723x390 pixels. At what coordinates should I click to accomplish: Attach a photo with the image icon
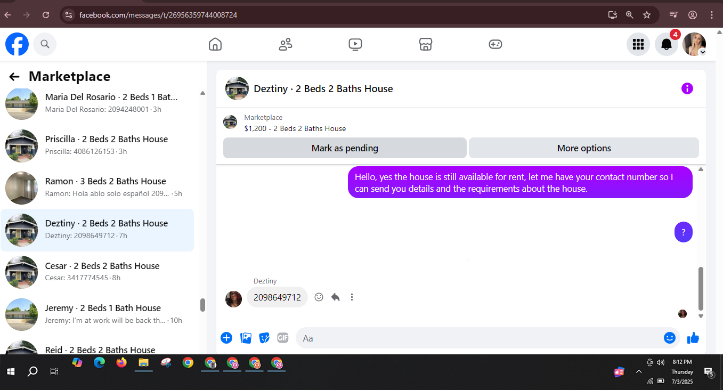(x=246, y=338)
